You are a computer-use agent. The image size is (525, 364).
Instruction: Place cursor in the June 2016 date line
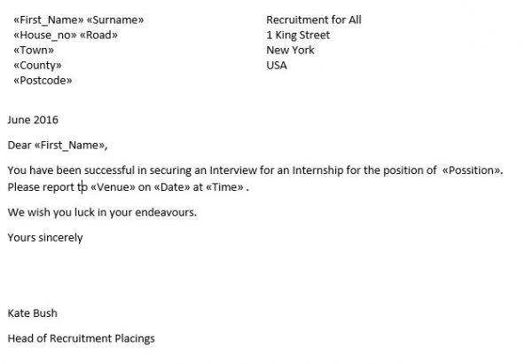pyautogui.click(x=33, y=120)
